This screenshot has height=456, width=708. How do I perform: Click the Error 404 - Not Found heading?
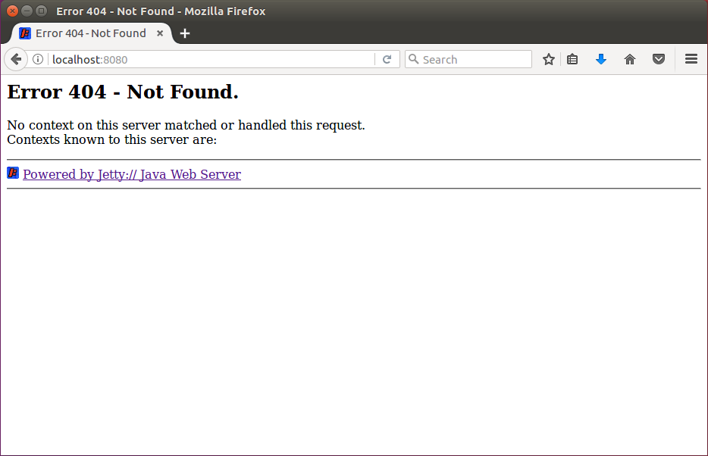tap(123, 92)
